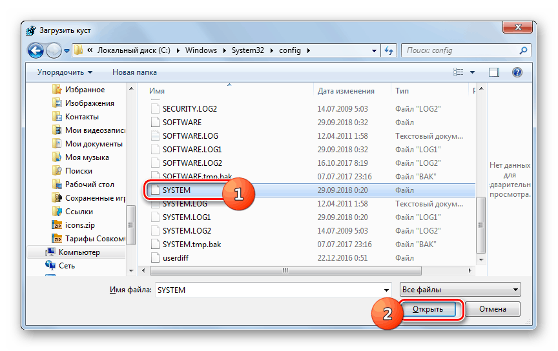Open the 'Все файлы' file type dropdown
The width and height of the screenshot is (558, 351).
(460, 290)
